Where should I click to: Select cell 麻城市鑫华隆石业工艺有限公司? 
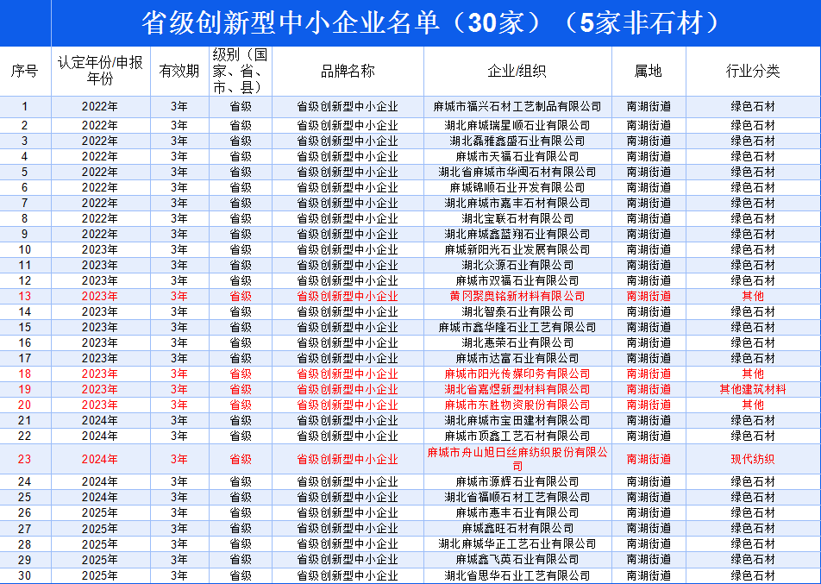pos(517,328)
